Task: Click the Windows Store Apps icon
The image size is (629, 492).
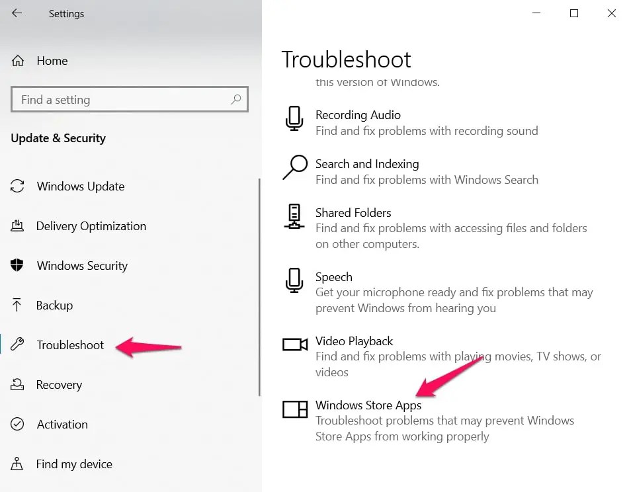Action: click(295, 409)
